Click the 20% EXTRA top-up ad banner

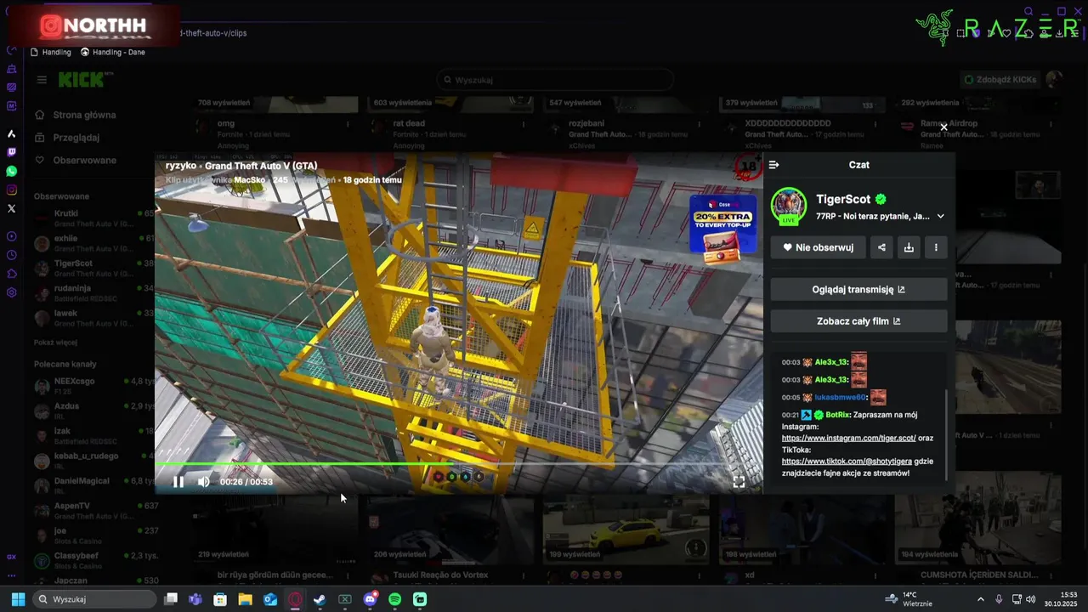point(722,228)
